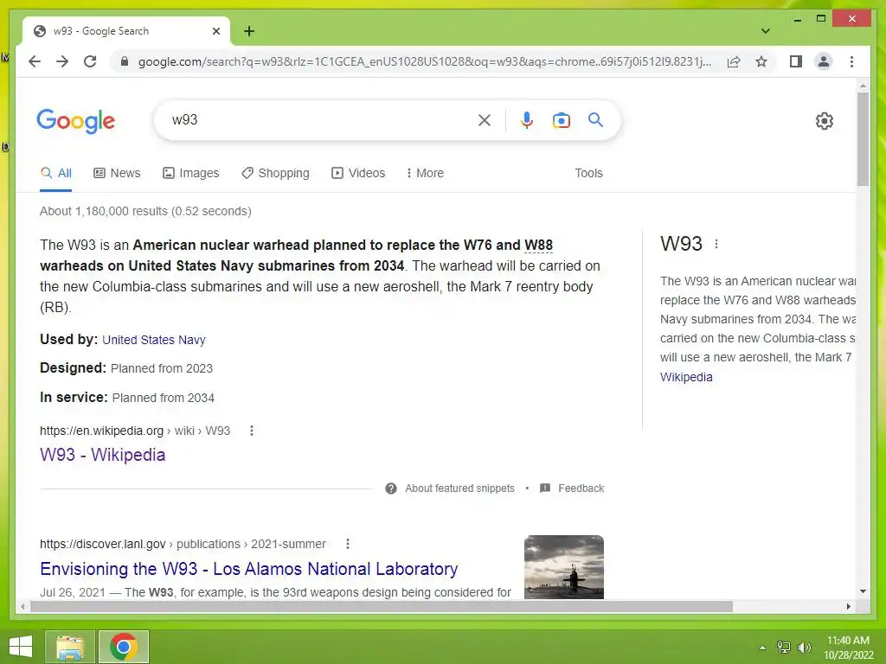Open three-dot menu next to W93 panel title
Viewport: 886px width, 664px height.
tap(716, 244)
